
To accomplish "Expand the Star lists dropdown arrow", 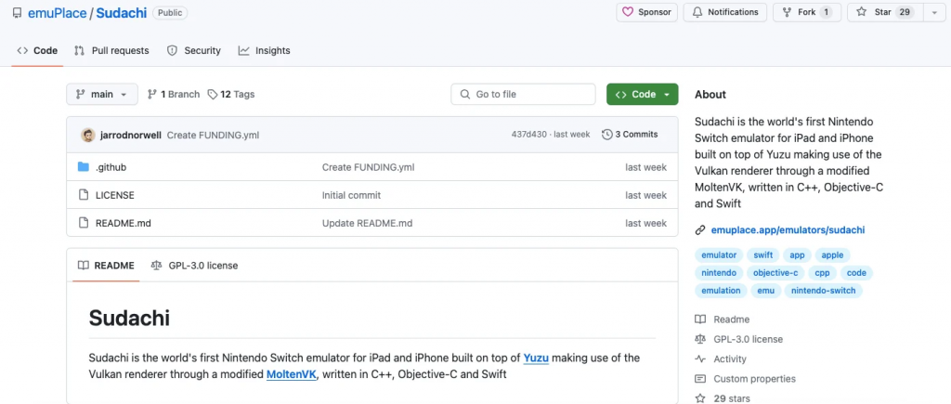I will pos(934,12).
